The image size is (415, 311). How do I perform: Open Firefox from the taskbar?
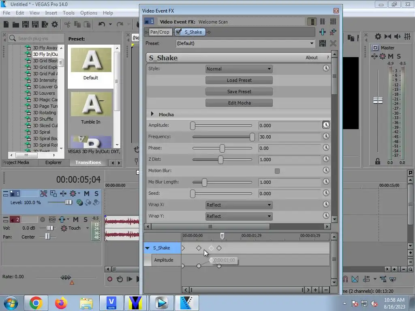coord(61,303)
